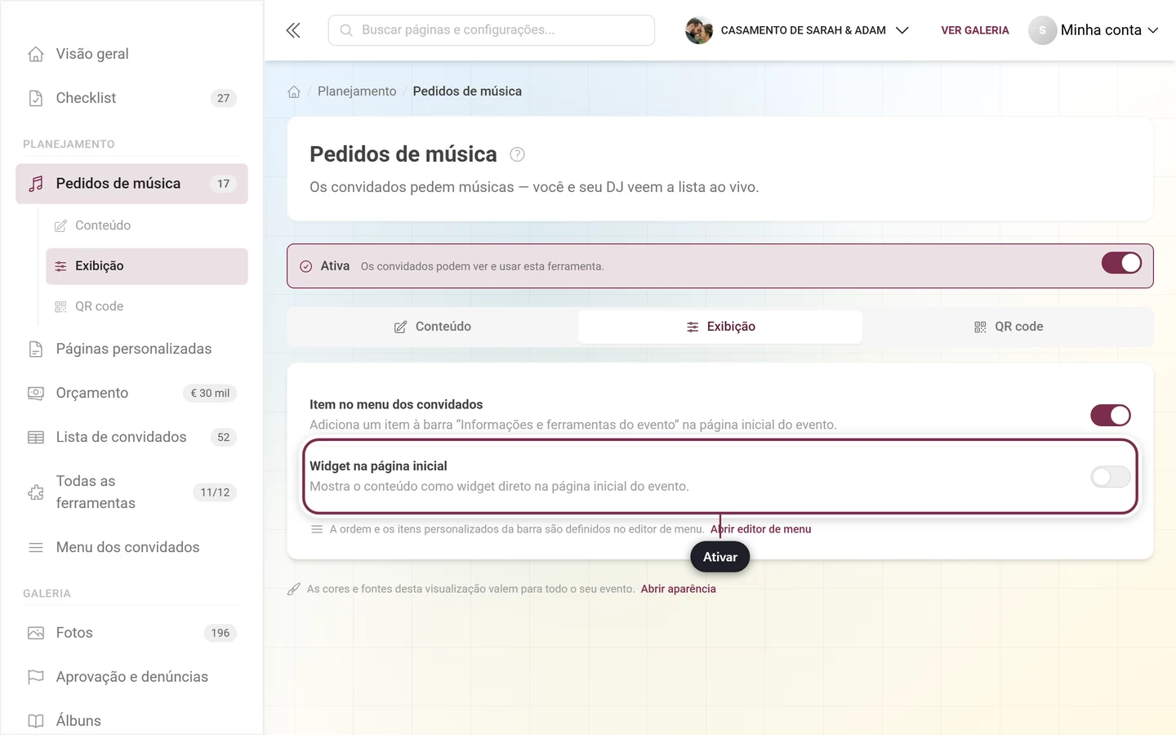
Task: Disable Item no menu dos convidados toggle
Action: pos(1111,415)
